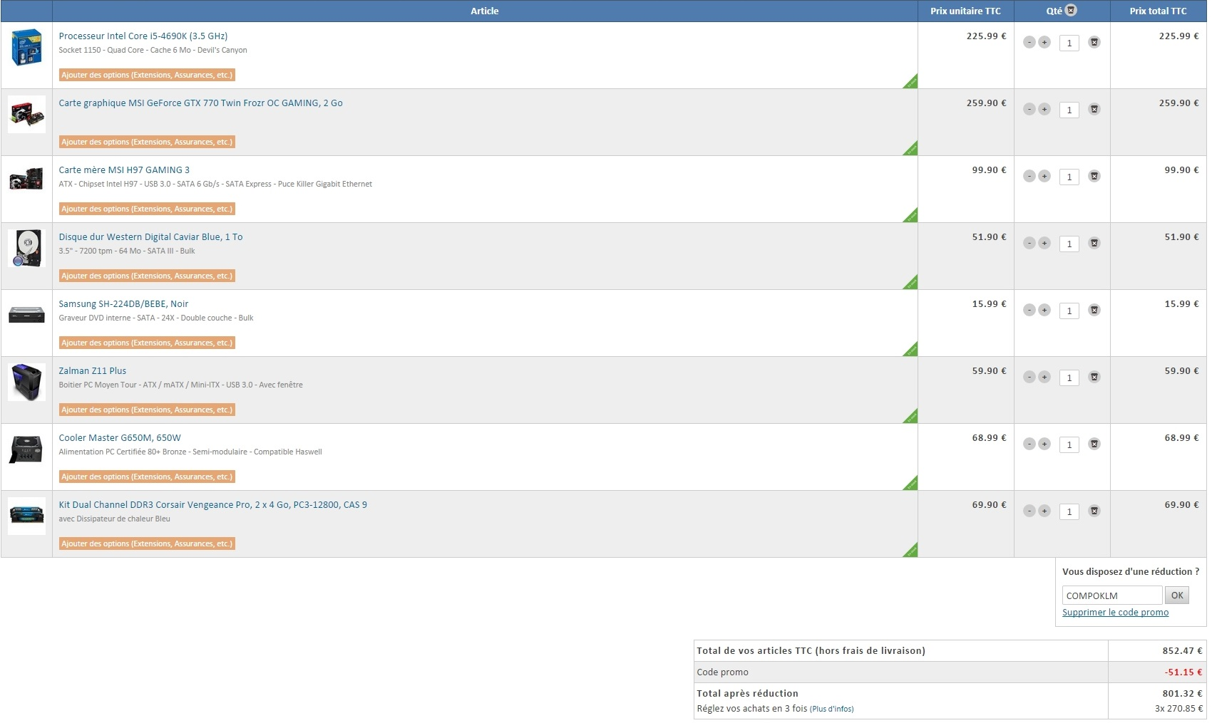This screenshot has height=723, width=1212.
Task: Focus quantity field for Zalman Z11 Plus
Action: (1069, 378)
